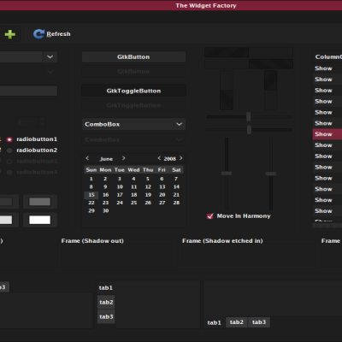The image size is (342, 342).
Task: Select day 15 in the calendar
Action: pos(91,195)
